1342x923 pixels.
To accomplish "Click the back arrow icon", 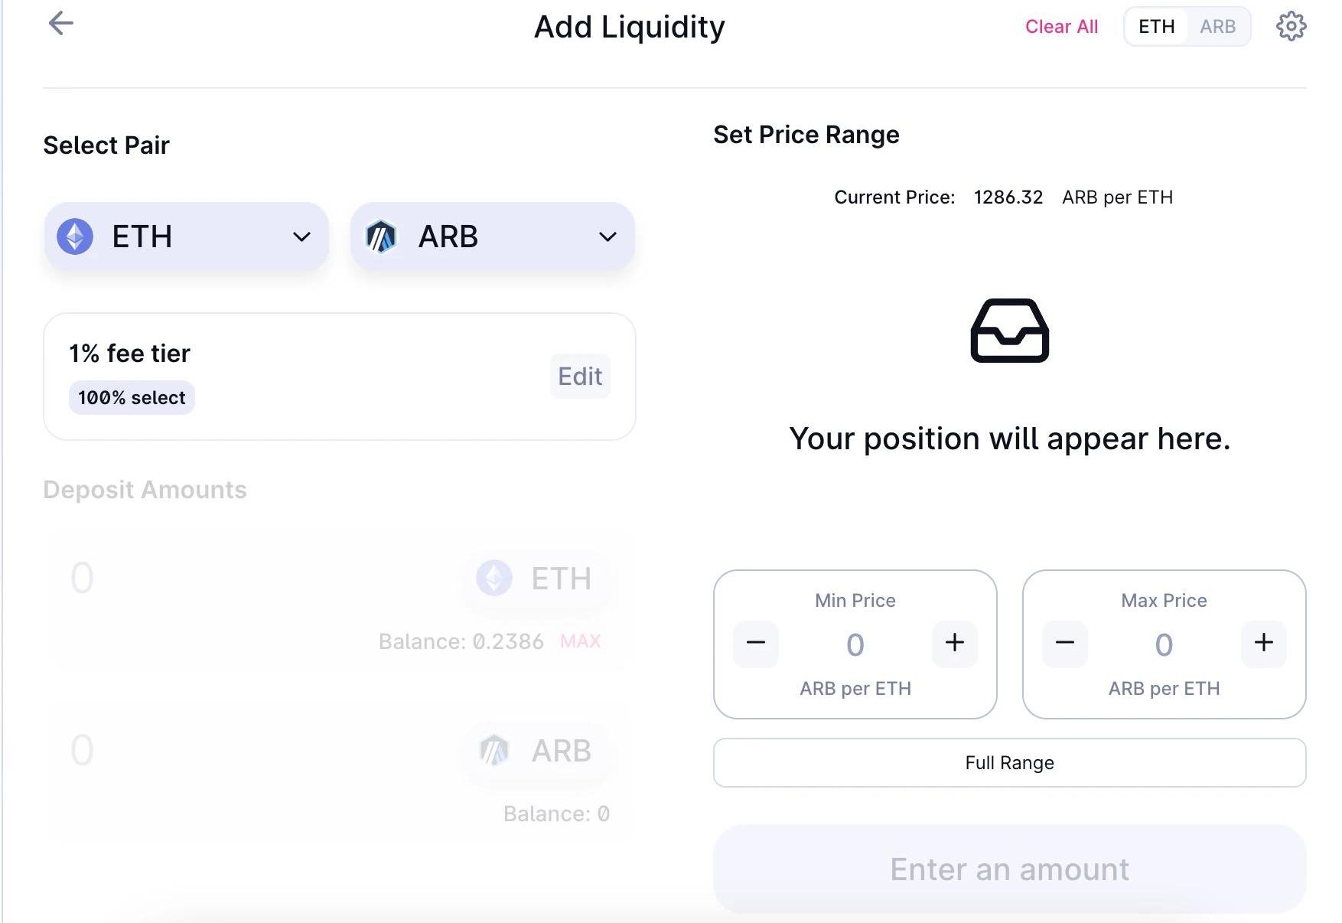I will [60, 24].
